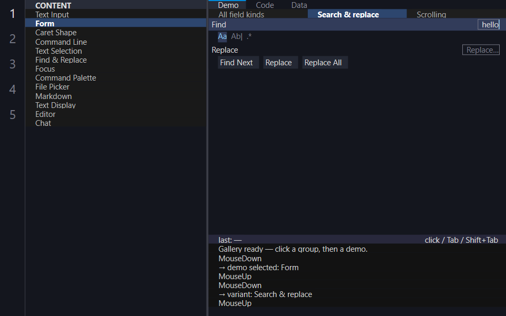506x316 pixels.
Task: Open the Data tab
Action: [x=299, y=5]
